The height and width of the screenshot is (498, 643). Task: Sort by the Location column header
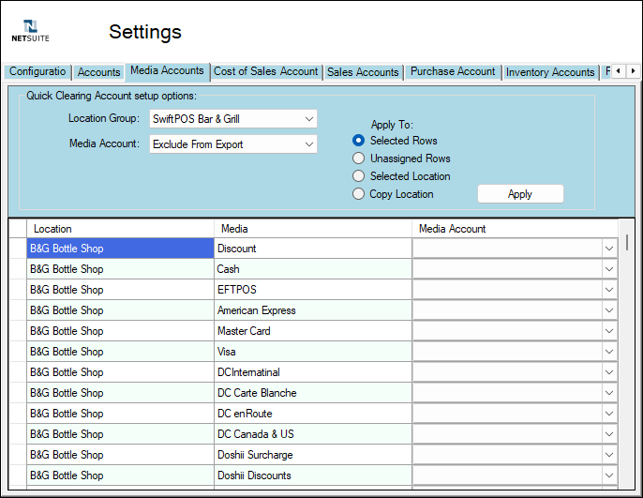[x=120, y=229]
